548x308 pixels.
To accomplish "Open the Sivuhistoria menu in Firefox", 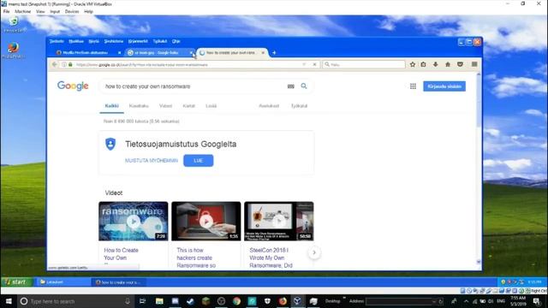I will point(114,41).
